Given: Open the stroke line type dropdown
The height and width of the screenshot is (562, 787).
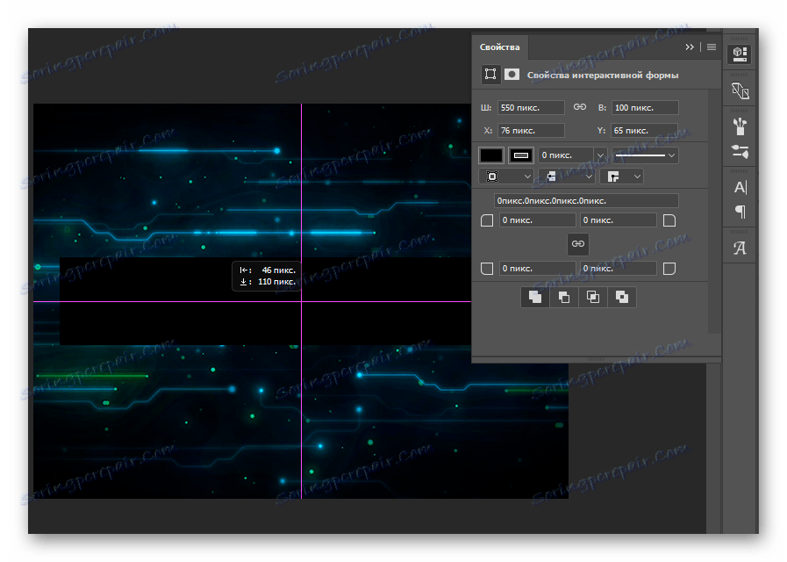Looking at the screenshot, I should [645, 155].
